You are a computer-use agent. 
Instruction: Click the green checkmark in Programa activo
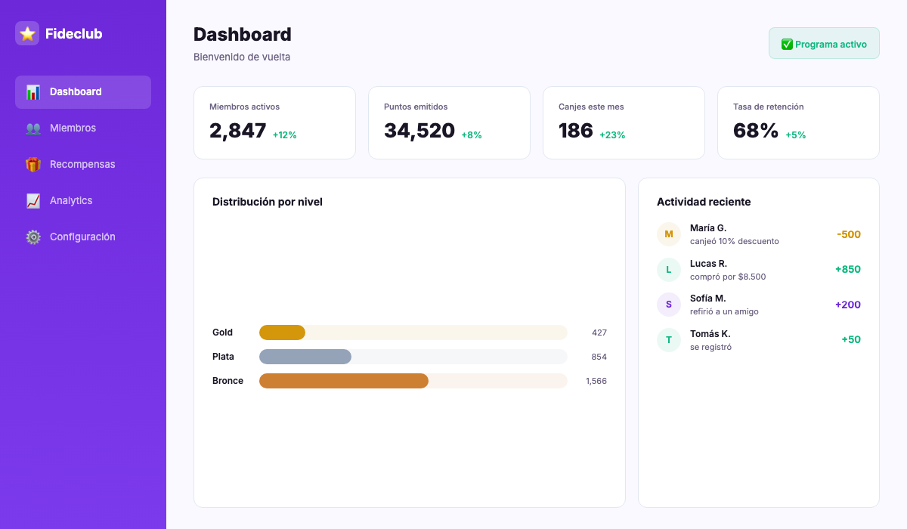[x=786, y=43]
